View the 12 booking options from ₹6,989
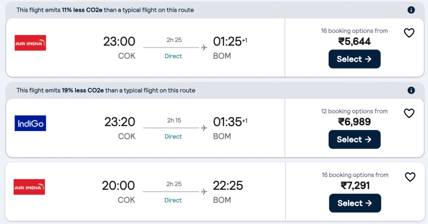The image size is (428, 224). point(354,111)
